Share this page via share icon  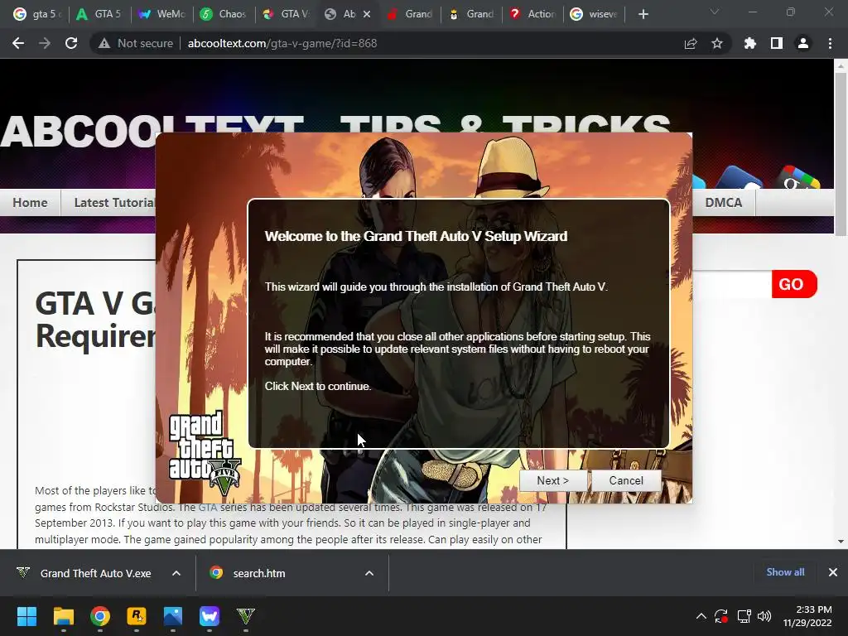tap(691, 43)
